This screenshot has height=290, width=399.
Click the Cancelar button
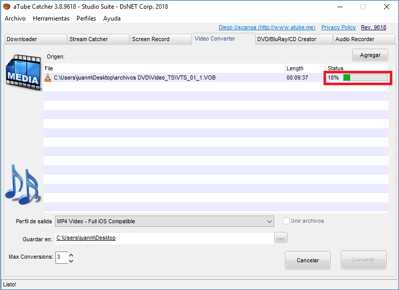pos(308,260)
